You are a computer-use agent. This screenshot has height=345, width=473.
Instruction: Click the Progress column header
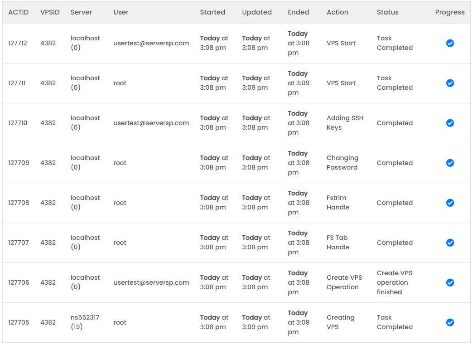pos(449,12)
